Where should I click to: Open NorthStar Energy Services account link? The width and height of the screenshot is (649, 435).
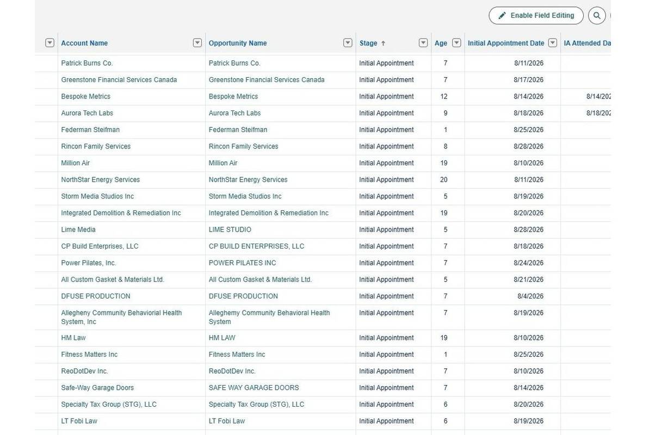(x=101, y=179)
